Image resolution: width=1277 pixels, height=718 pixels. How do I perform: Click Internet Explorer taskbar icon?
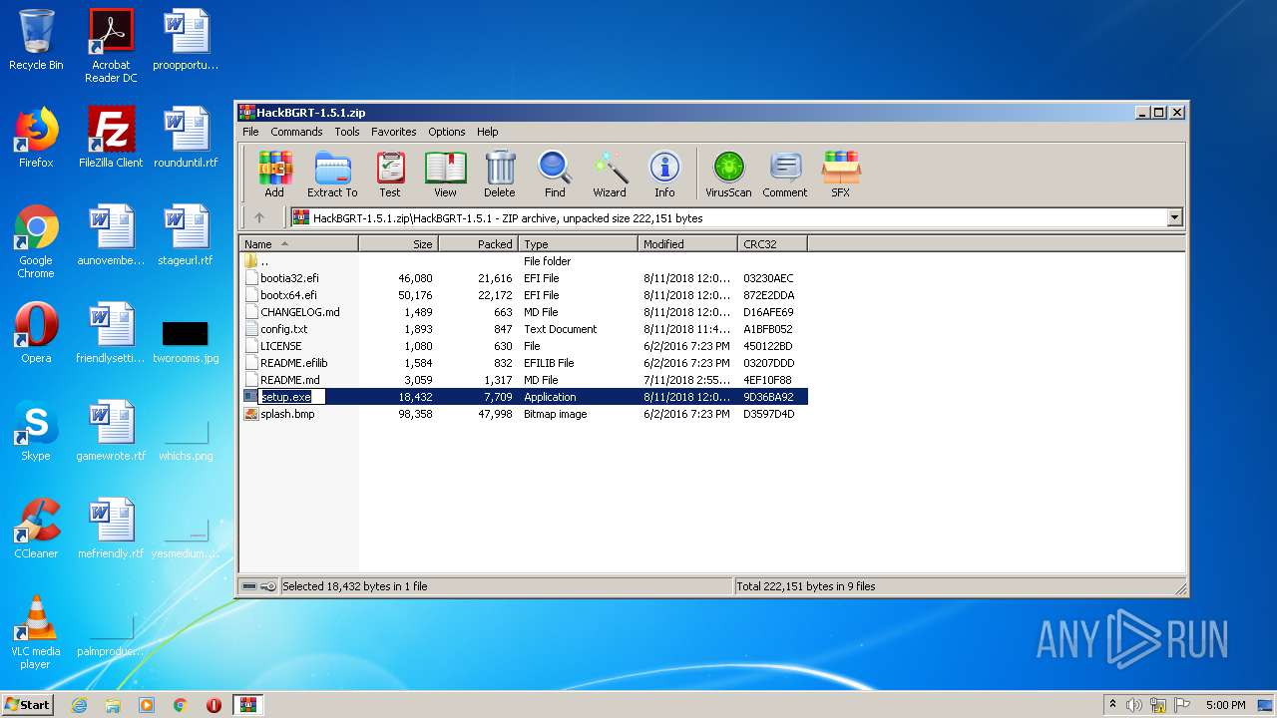tap(79, 705)
